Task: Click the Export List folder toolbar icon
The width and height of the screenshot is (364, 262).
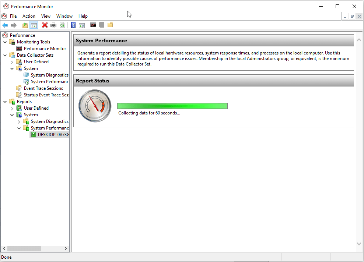Action: tap(110, 25)
